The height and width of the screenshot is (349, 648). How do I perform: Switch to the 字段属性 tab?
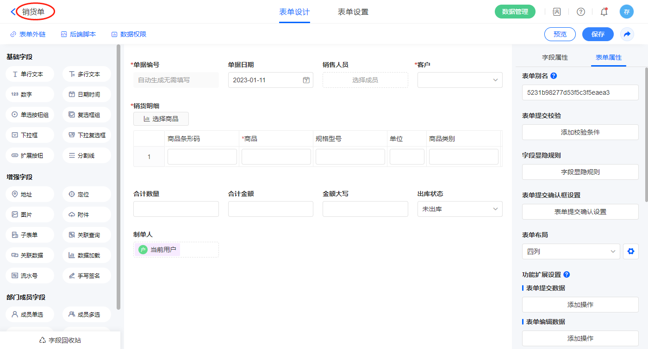click(555, 57)
